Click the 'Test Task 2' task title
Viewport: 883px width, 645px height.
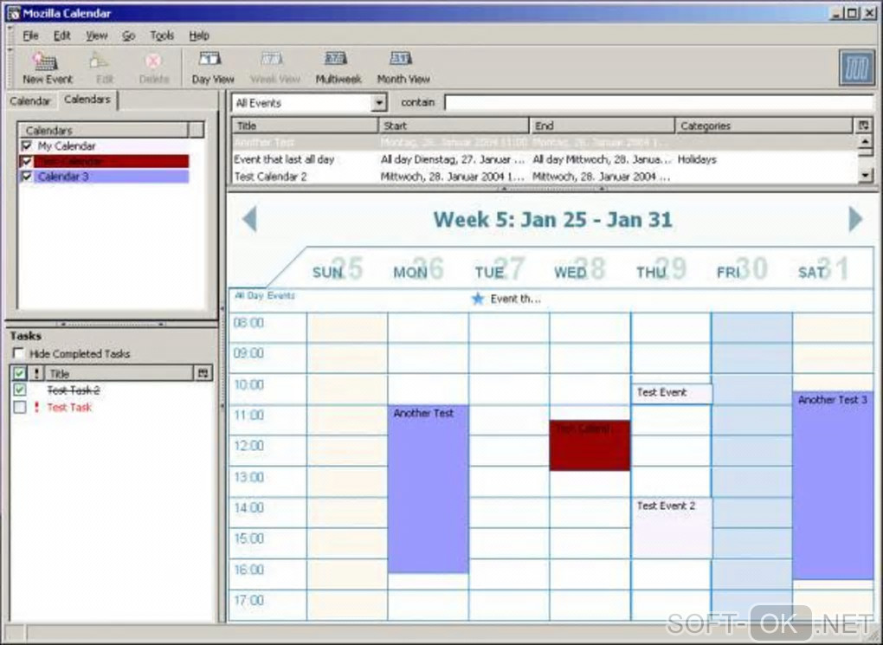coord(74,390)
